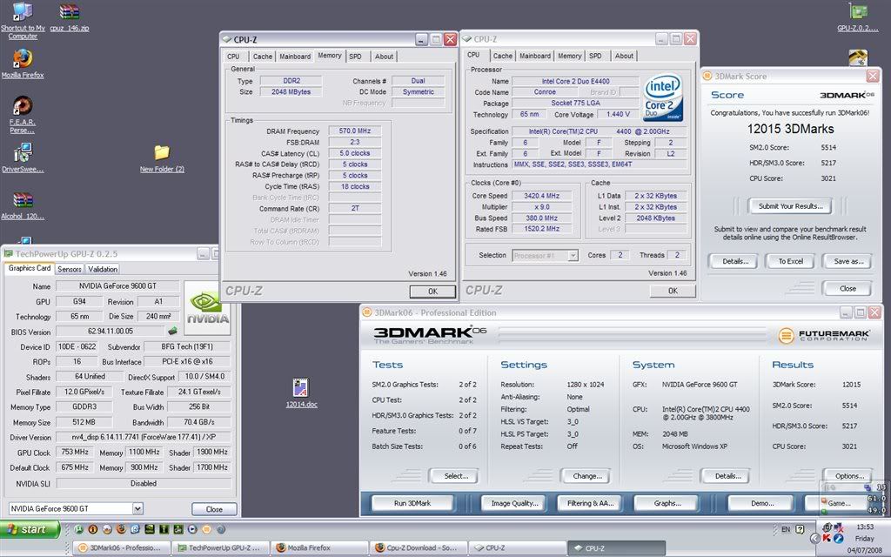Open the F.E.A.R. desktop shortcut
Viewport: 891px width, 557px height.
pos(23,106)
